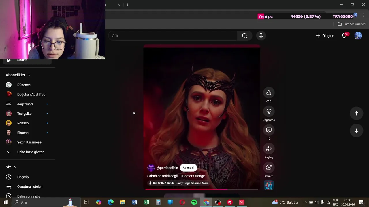Show hidden system tray icons
The height and width of the screenshot is (207, 369).
[305, 202]
